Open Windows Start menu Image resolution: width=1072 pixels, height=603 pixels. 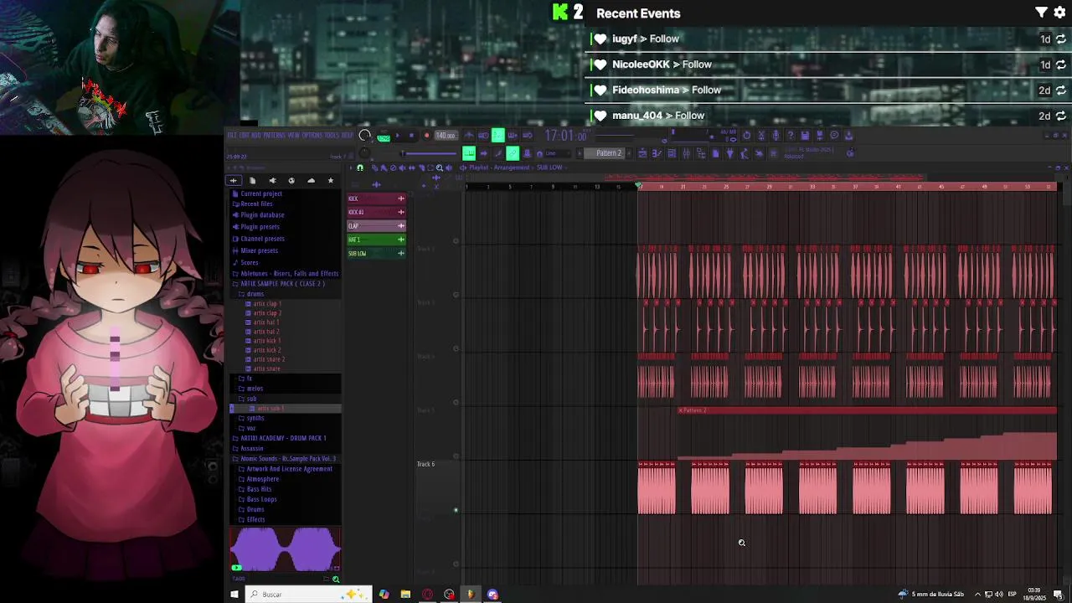234,594
